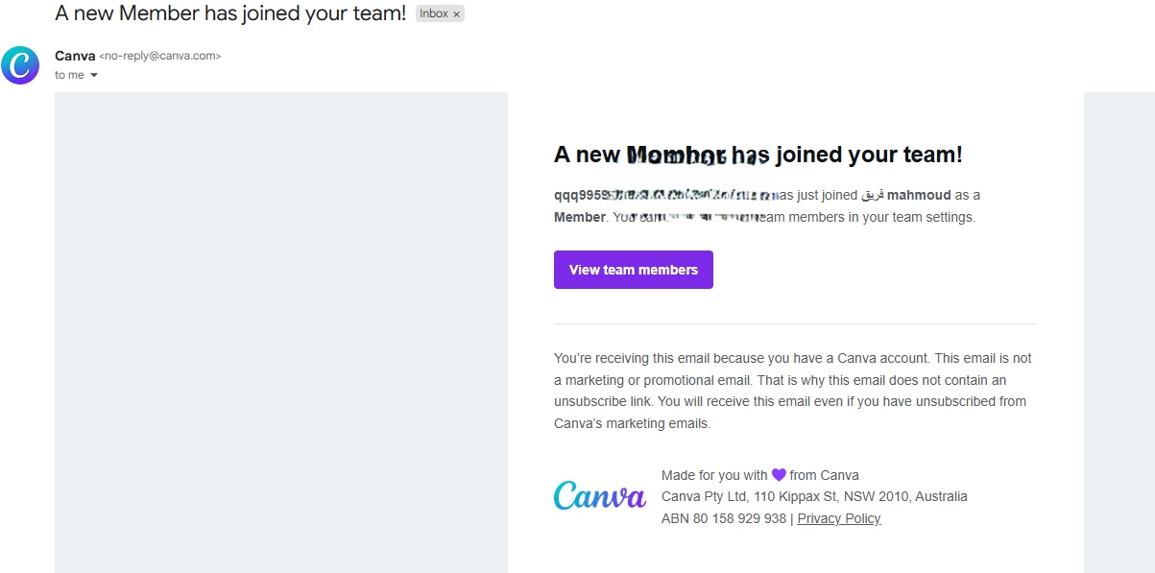Click the bold team name mahmoud
1155x573 pixels.
(919, 195)
